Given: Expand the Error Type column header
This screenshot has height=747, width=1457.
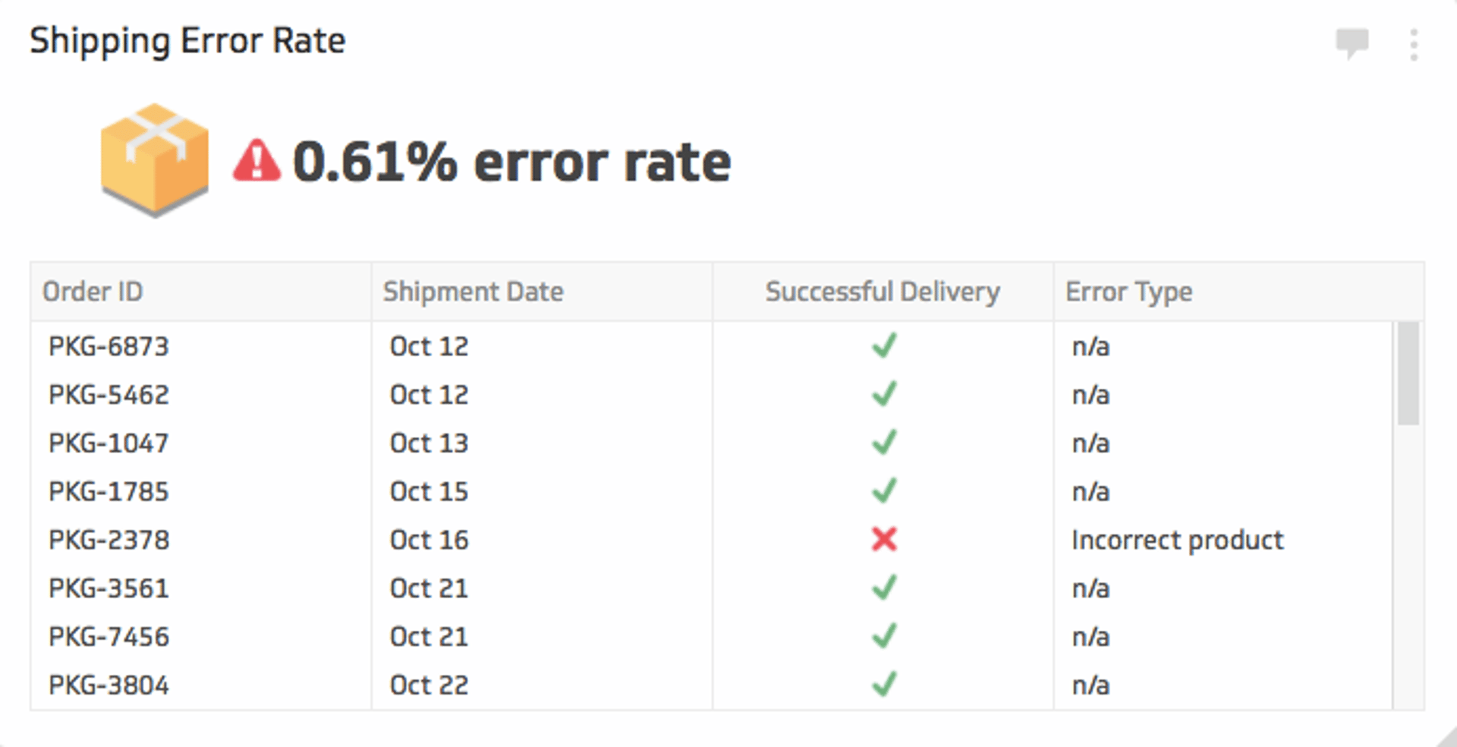Looking at the screenshot, I should pos(1128,291).
